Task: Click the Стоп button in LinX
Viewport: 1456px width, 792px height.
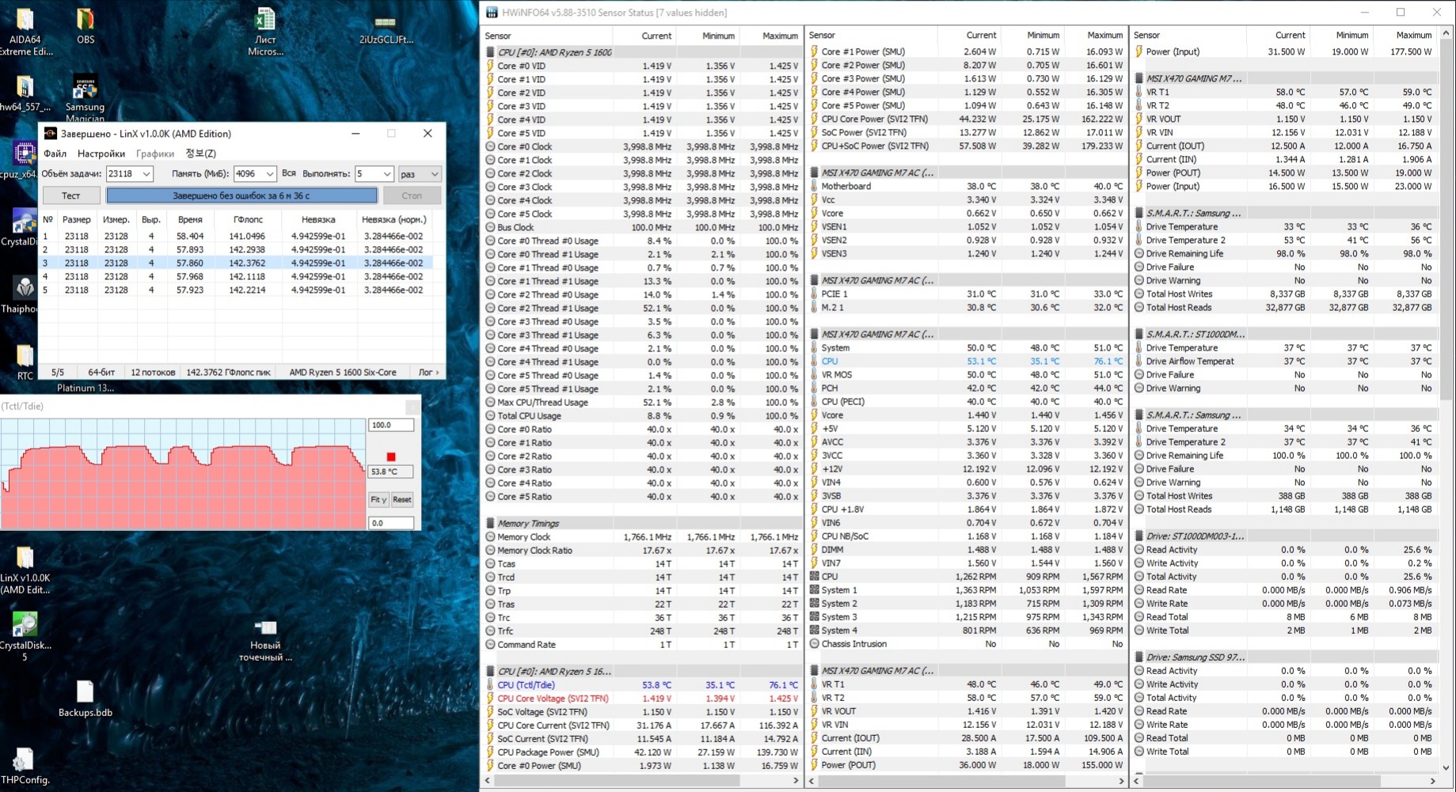Action: (412, 195)
